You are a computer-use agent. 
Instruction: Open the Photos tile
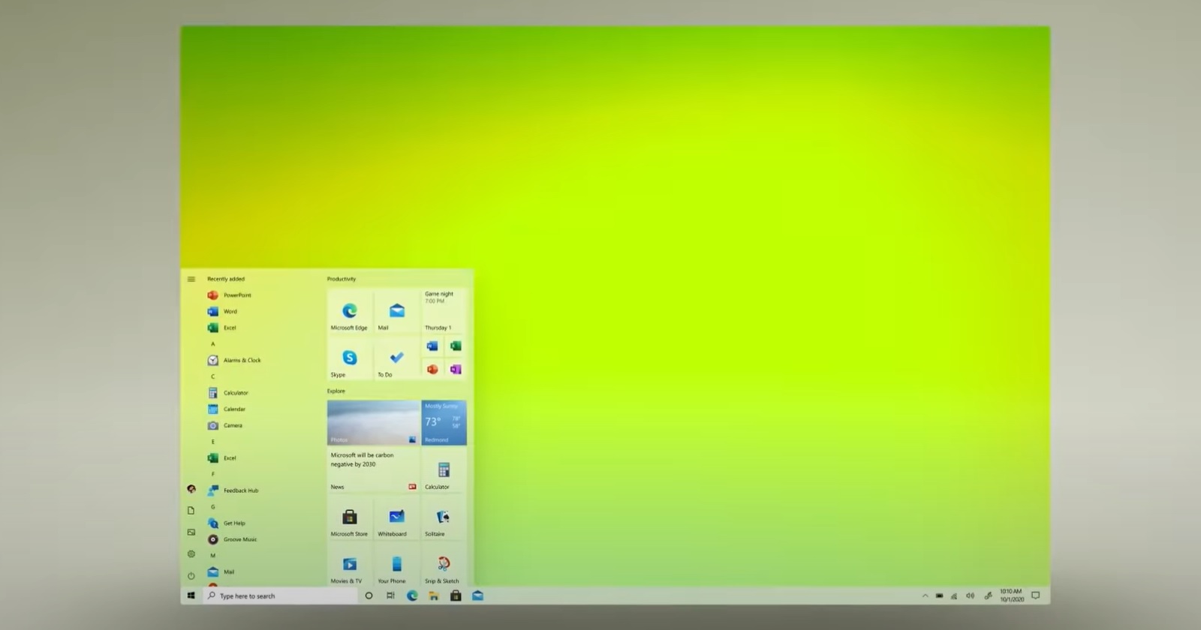pyautogui.click(x=373, y=423)
